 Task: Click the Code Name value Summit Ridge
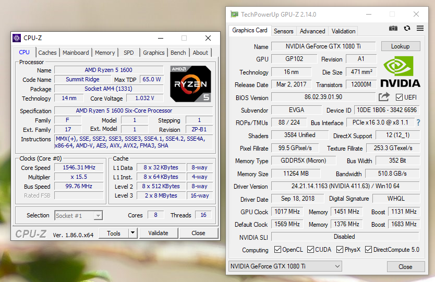[x=82, y=79]
